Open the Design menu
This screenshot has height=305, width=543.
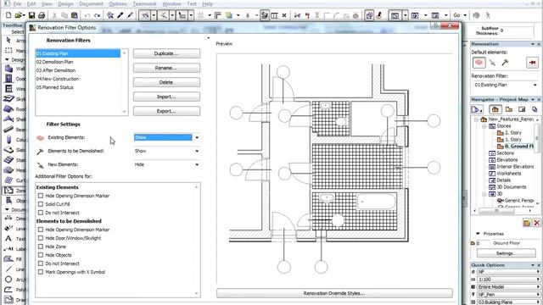point(65,3)
